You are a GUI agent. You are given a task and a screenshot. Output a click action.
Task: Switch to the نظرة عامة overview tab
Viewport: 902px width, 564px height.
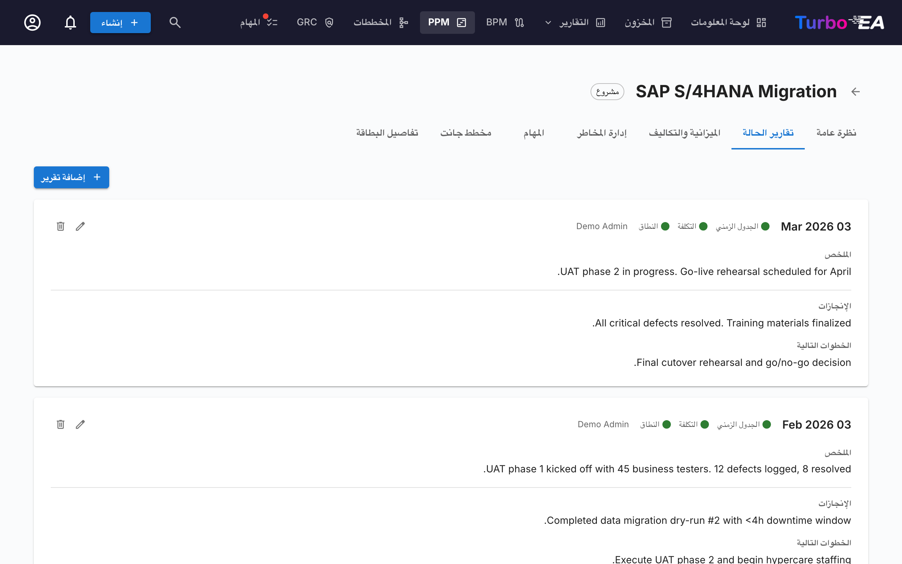pyautogui.click(x=836, y=133)
